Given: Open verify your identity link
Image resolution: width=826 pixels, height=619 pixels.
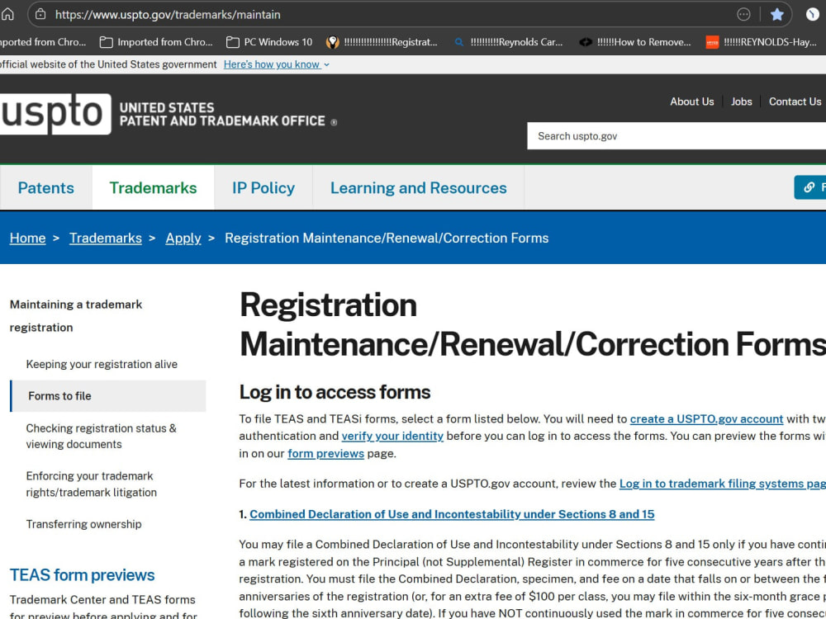Looking at the screenshot, I should coord(392,436).
